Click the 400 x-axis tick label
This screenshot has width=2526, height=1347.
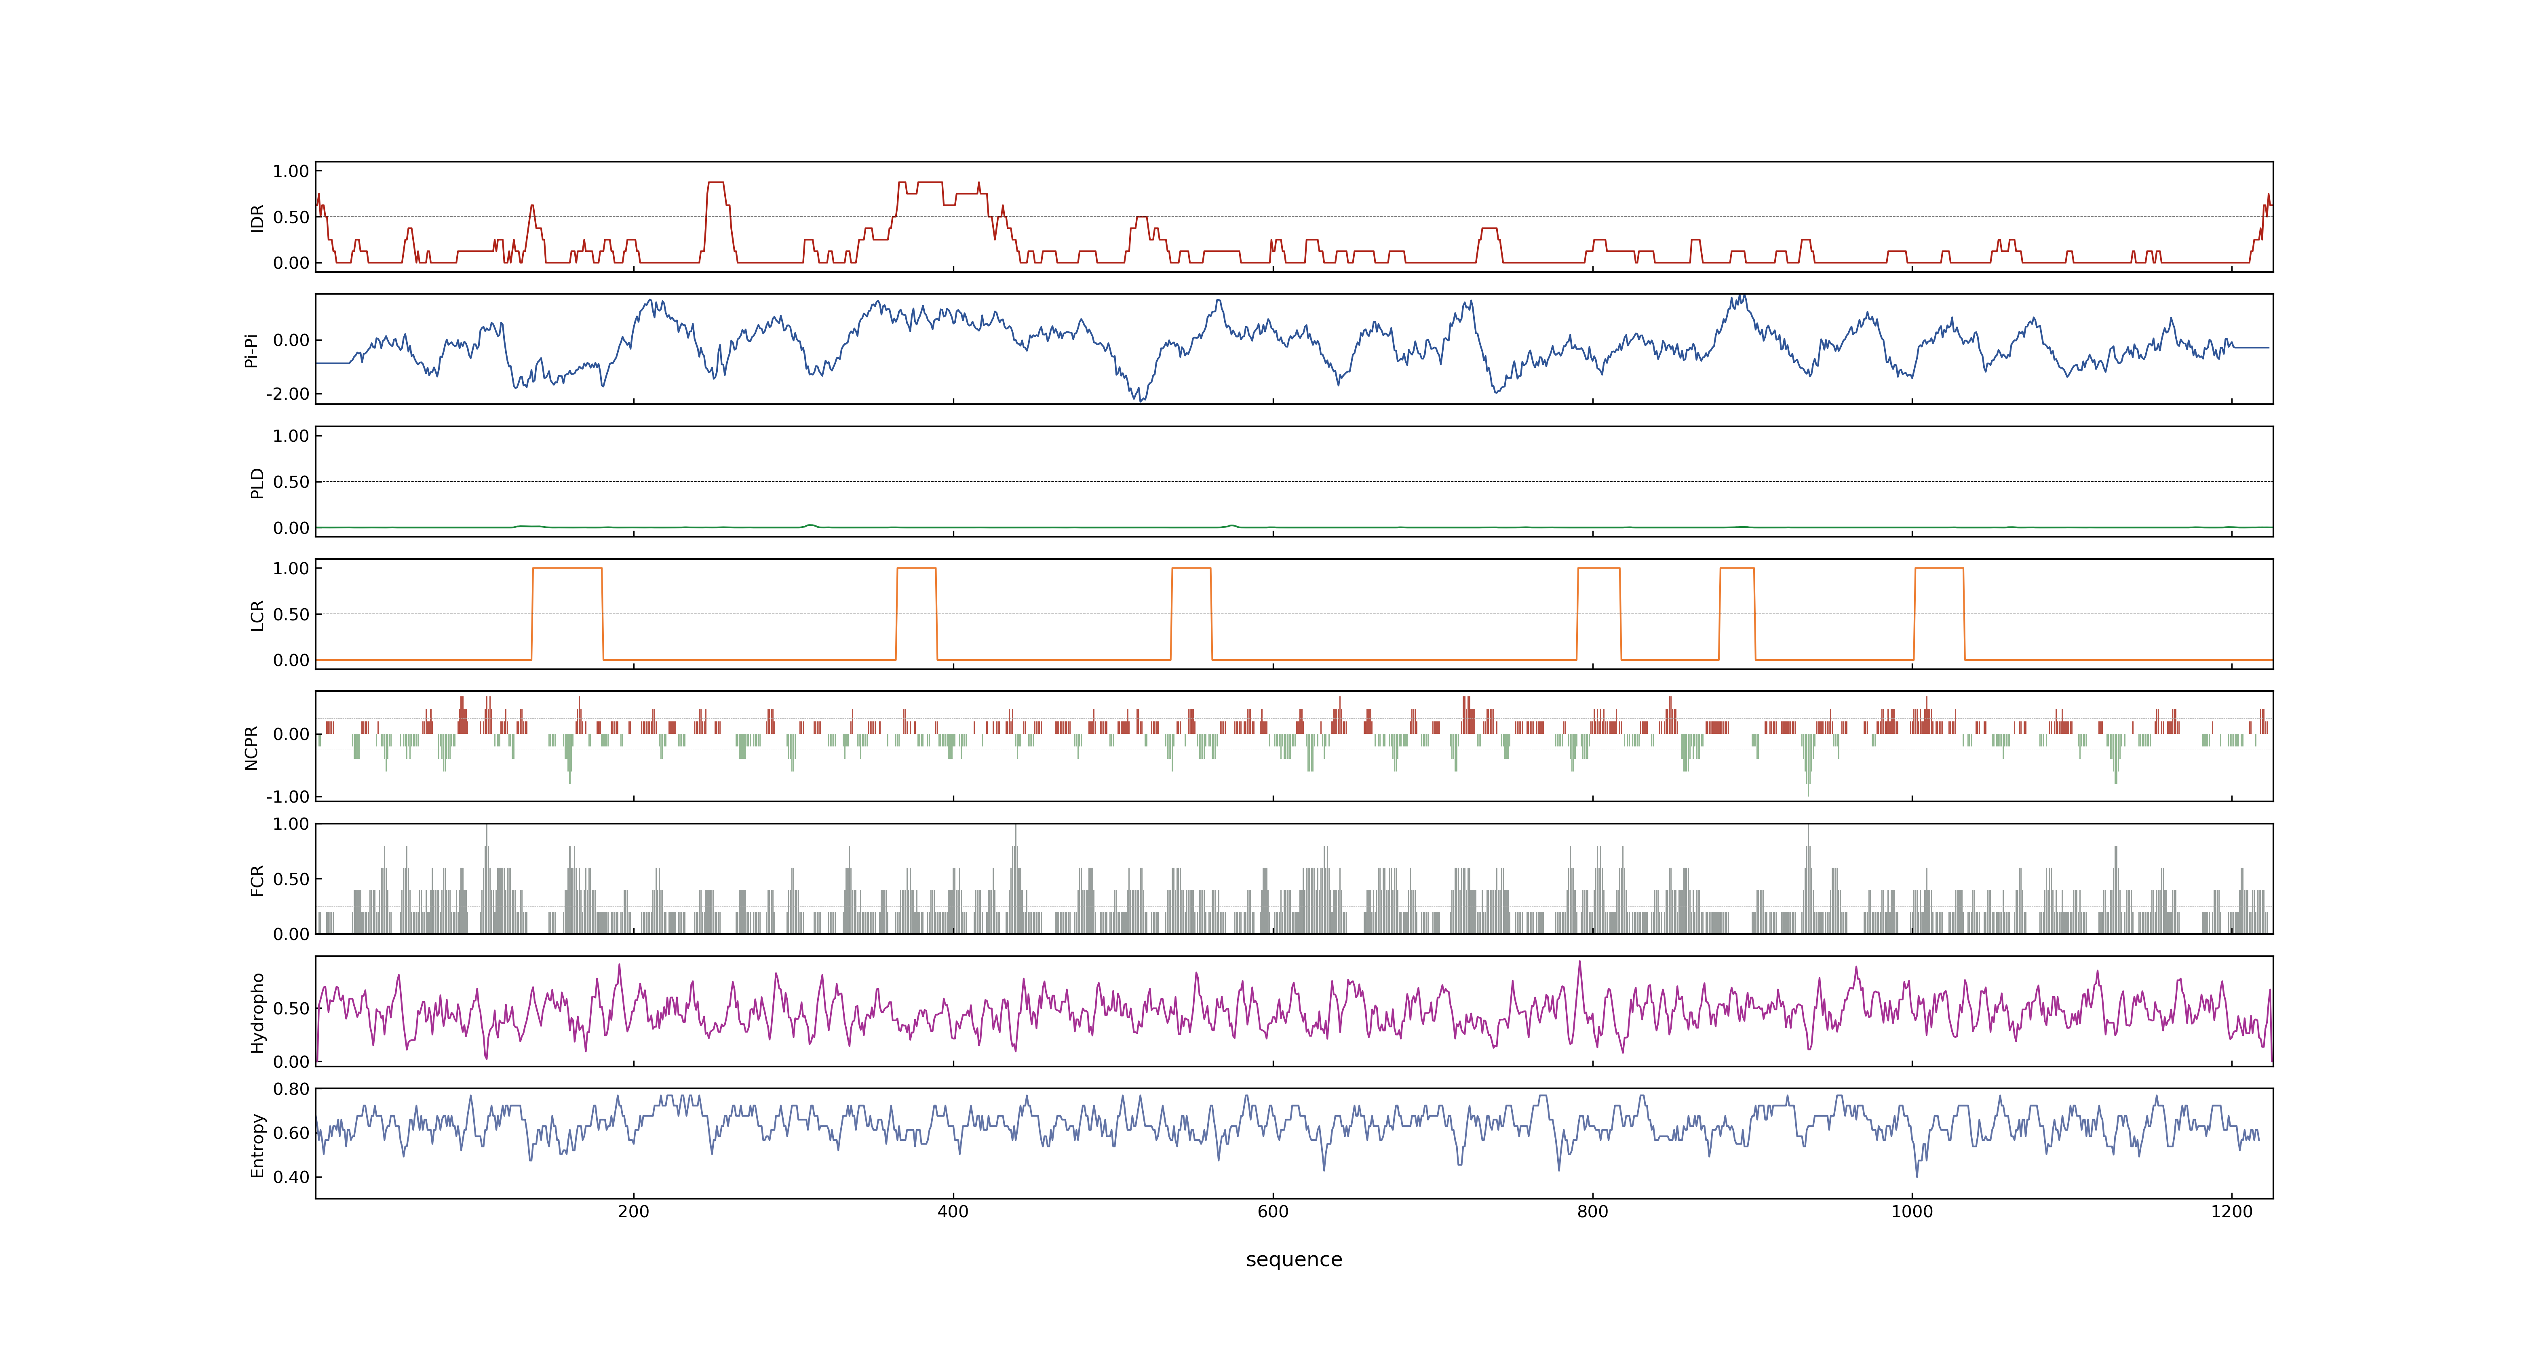[x=953, y=1212]
